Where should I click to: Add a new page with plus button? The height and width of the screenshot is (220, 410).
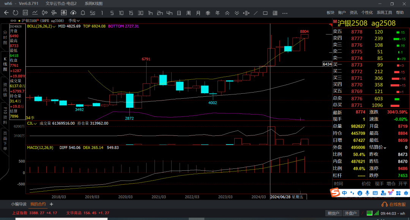pos(51,204)
